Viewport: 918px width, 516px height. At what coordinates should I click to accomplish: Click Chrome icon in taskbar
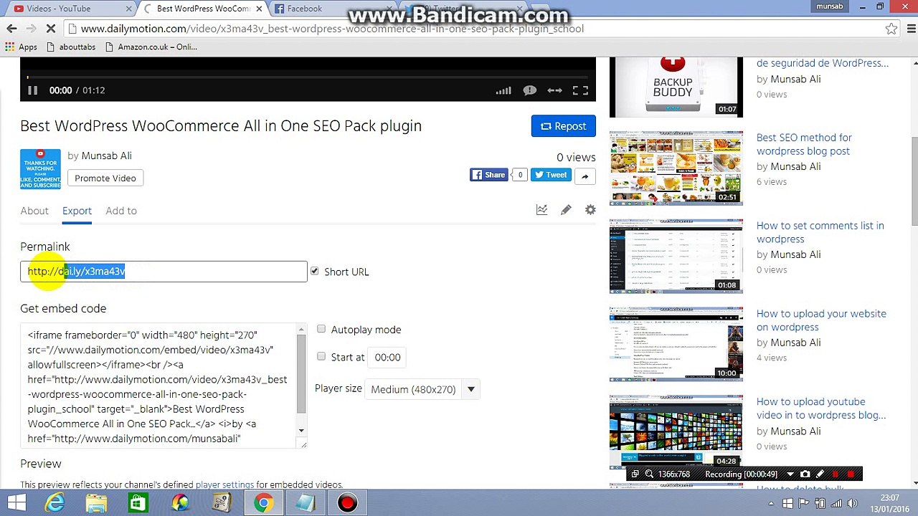point(263,503)
